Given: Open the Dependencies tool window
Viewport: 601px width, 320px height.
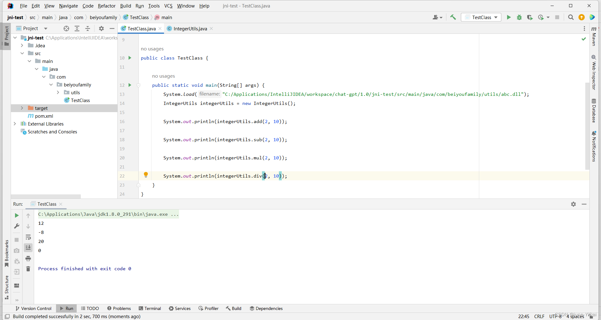Looking at the screenshot, I should [266, 308].
